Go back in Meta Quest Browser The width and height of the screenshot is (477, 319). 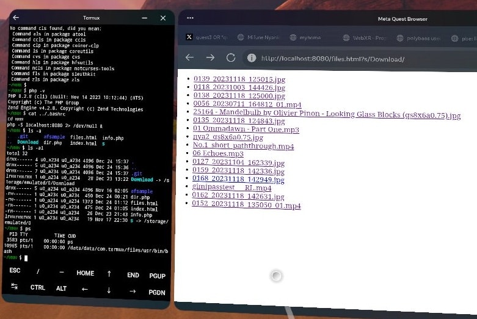tap(189, 57)
